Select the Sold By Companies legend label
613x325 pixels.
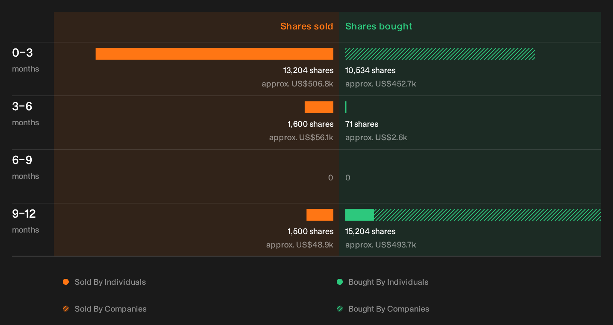[111, 309]
